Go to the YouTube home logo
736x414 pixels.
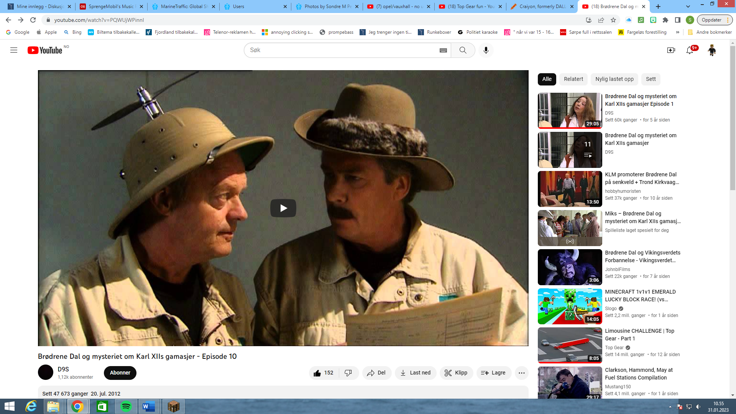coord(45,50)
